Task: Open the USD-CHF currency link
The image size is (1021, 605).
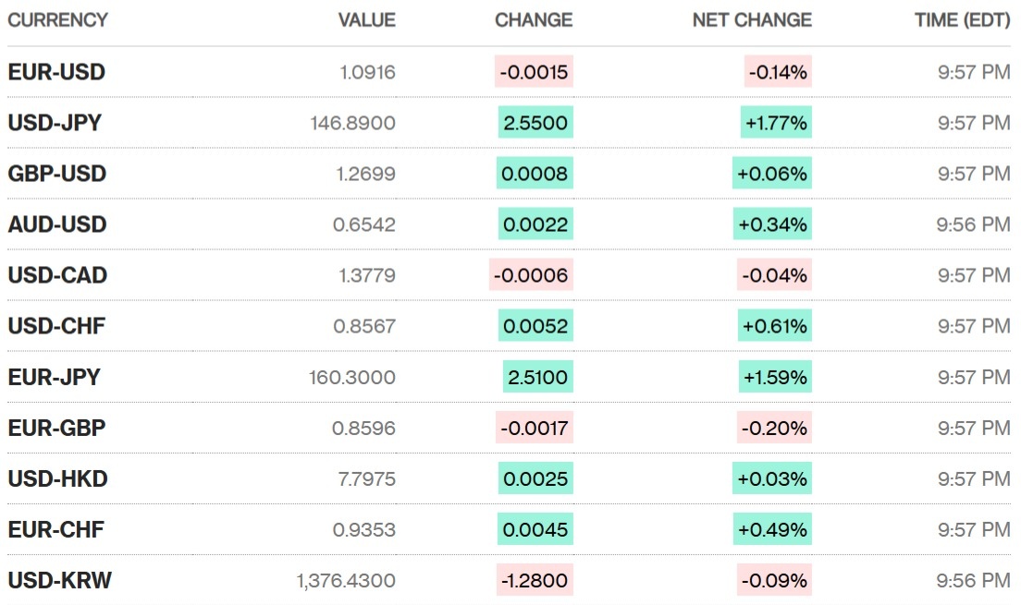Action: click(56, 326)
